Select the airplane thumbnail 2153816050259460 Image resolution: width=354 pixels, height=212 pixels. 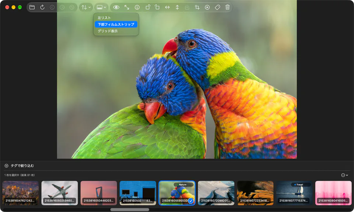[x=60, y=193]
